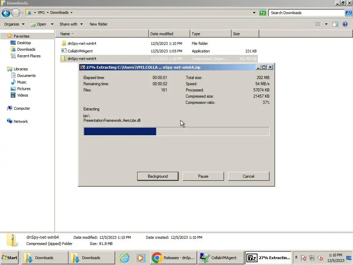Click the dnSpy-net-win64 zip file icon
The height and width of the screenshot is (265, 353).
[x=64, y=59]
